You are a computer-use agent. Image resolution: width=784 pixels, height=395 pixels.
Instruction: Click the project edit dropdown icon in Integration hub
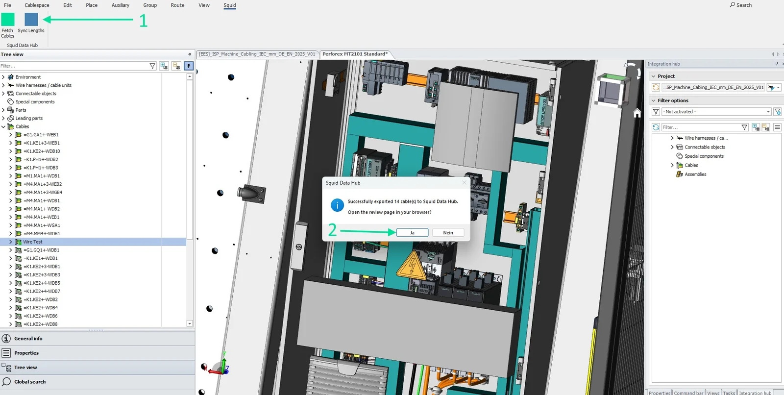774,87
